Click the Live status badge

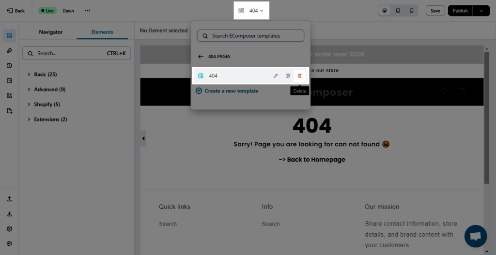point(47,11)
